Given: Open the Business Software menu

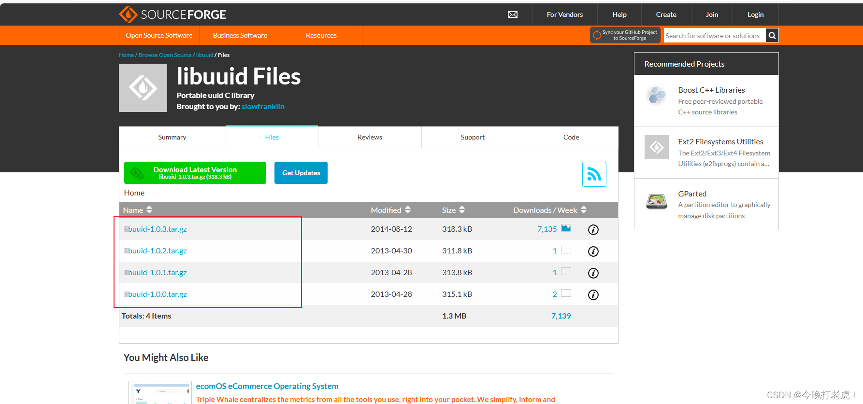Looking at the screenshot, I should click(x=240, y=35).
